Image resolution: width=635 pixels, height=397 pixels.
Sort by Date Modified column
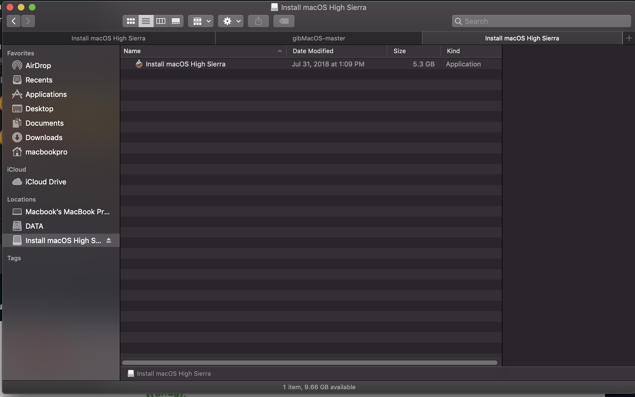[x=336, y=51]
